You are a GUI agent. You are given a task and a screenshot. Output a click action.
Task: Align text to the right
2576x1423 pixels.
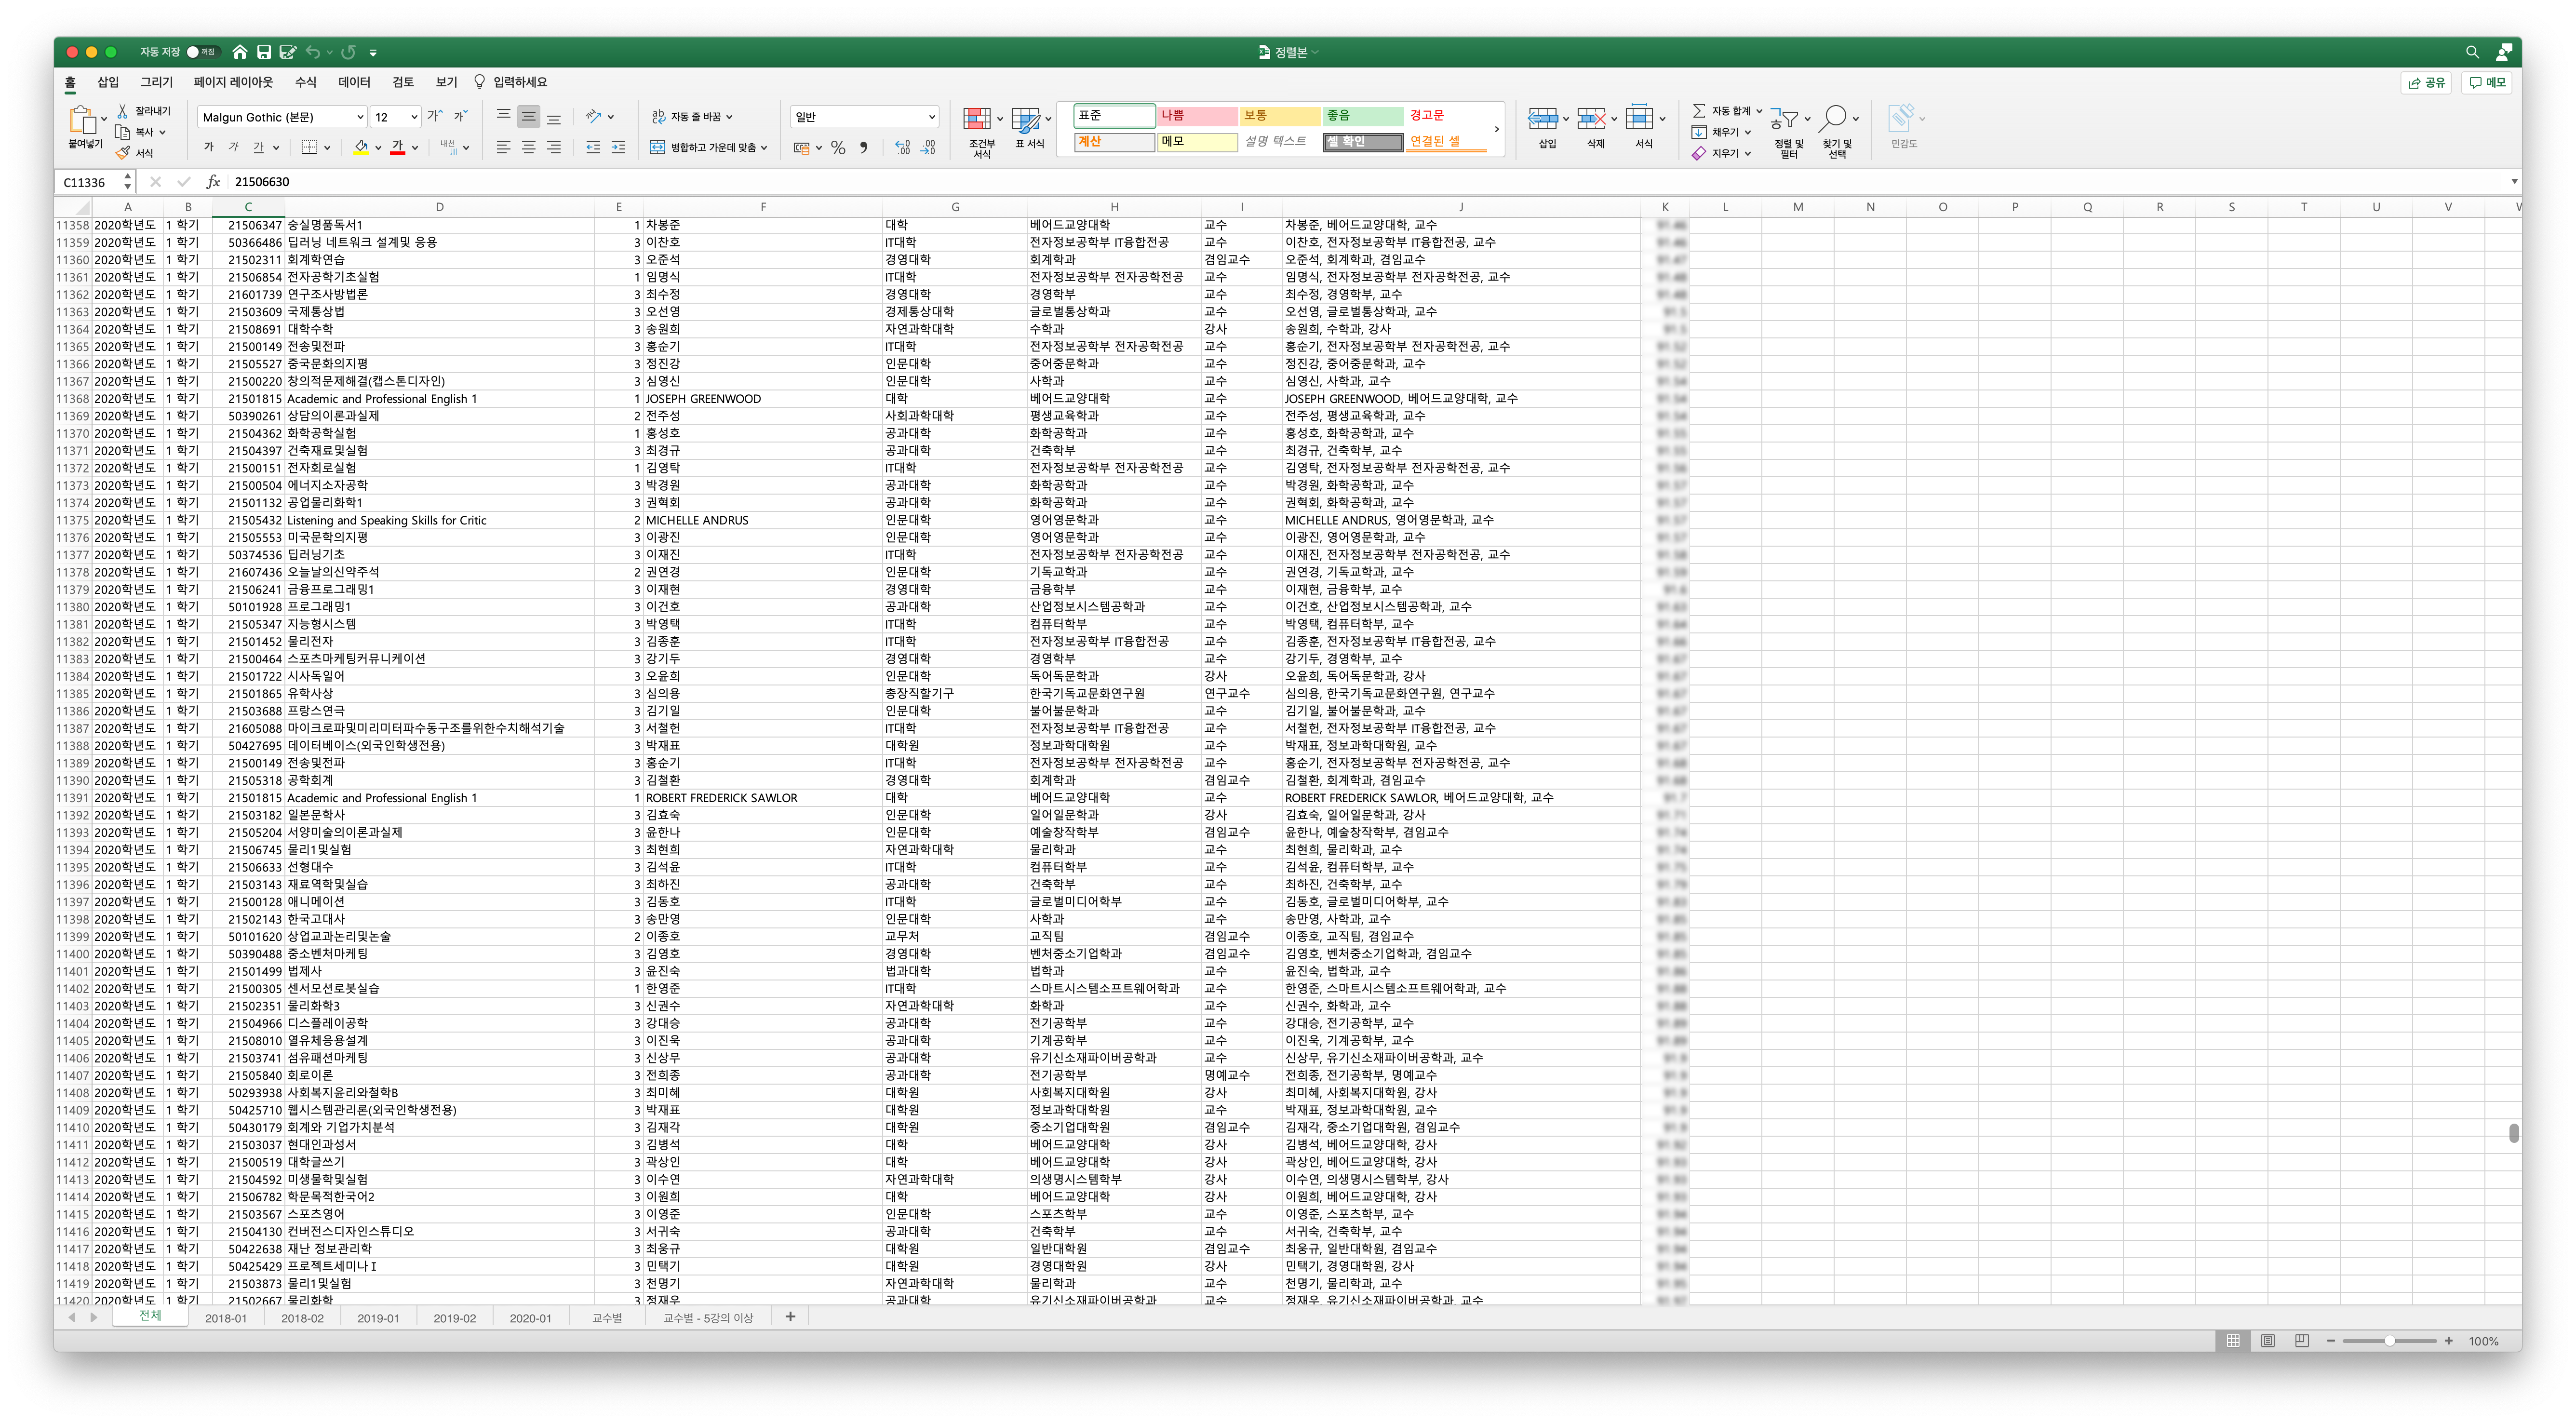tap(554, 147)
